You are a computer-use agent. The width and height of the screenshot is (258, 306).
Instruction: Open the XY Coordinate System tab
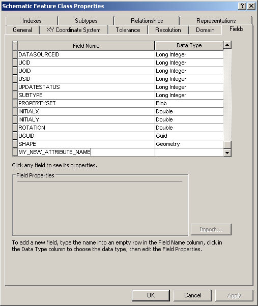pyautogui.click(x=74, y=30)
